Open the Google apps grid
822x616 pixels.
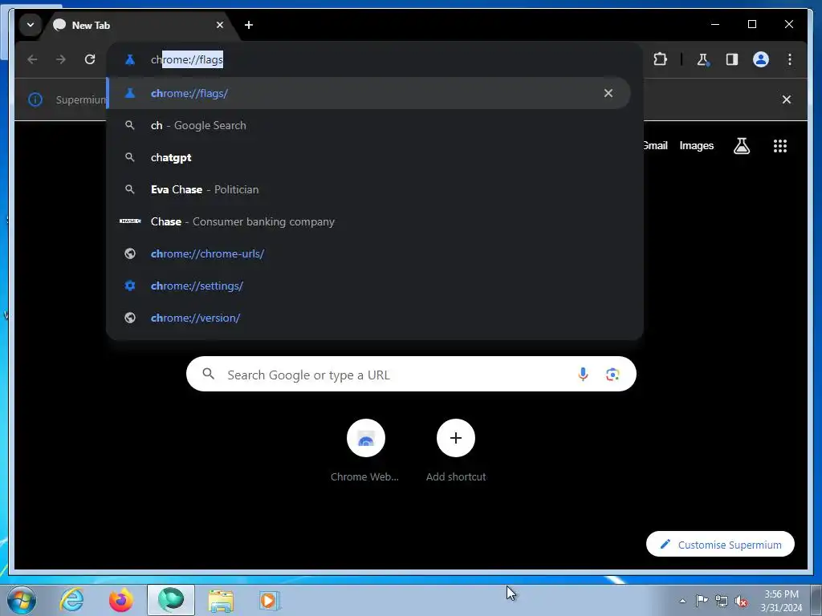pos(780,146)
